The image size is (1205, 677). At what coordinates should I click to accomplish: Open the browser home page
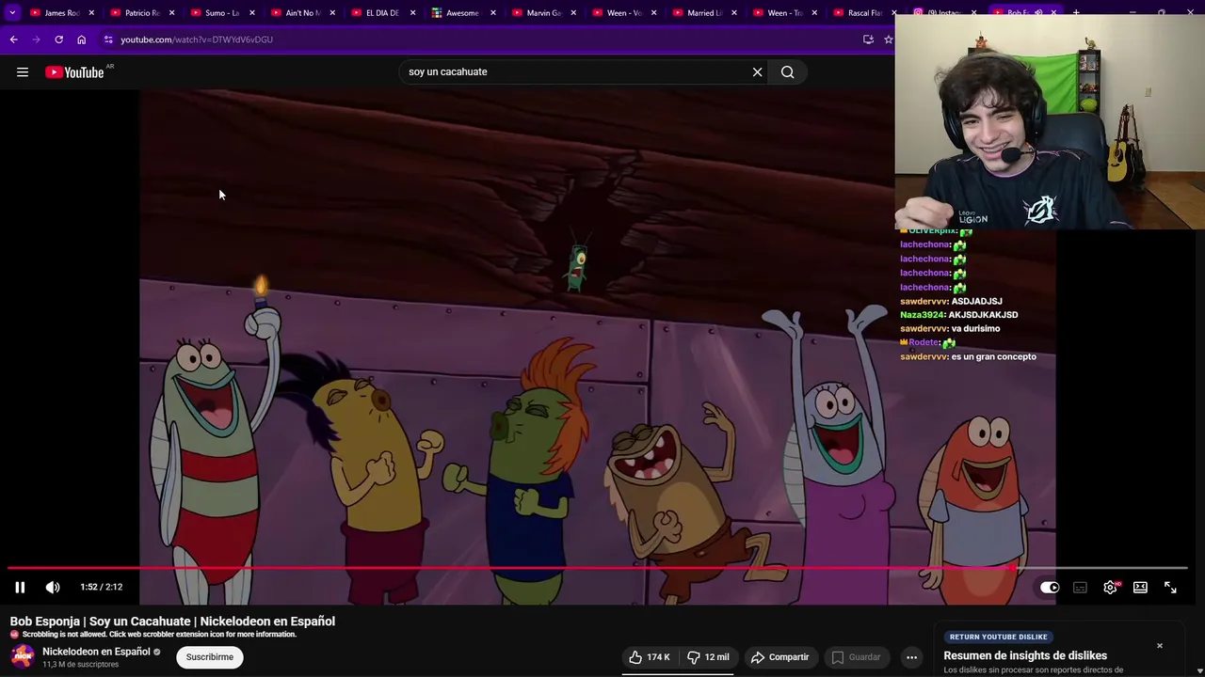coord(81,39)
